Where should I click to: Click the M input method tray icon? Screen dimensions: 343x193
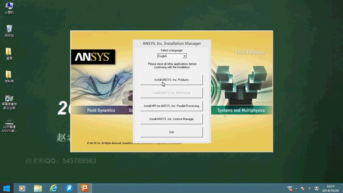[x=316, y=188]
